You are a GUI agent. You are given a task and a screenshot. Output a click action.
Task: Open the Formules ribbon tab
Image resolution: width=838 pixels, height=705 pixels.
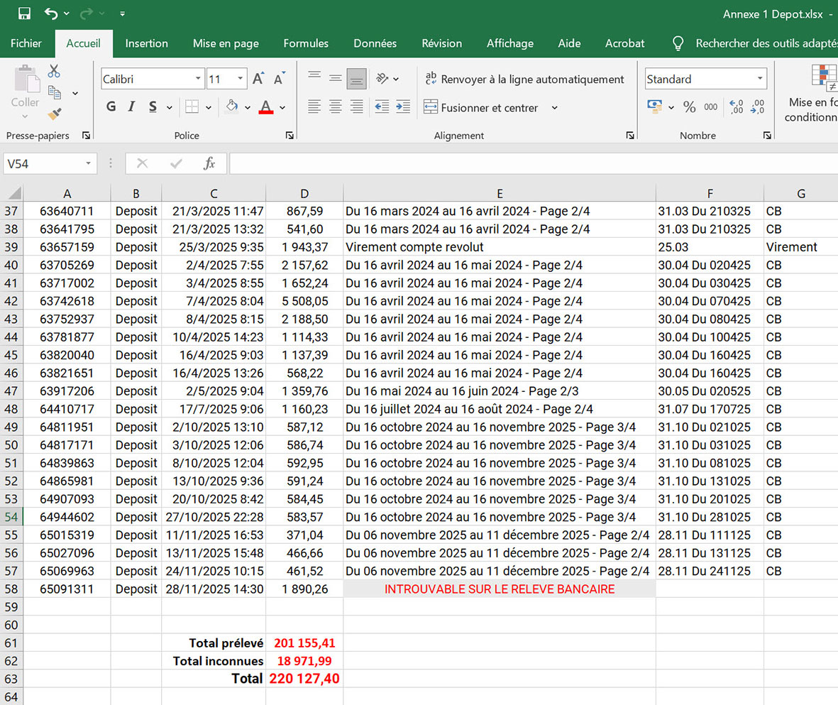[306, 43]
